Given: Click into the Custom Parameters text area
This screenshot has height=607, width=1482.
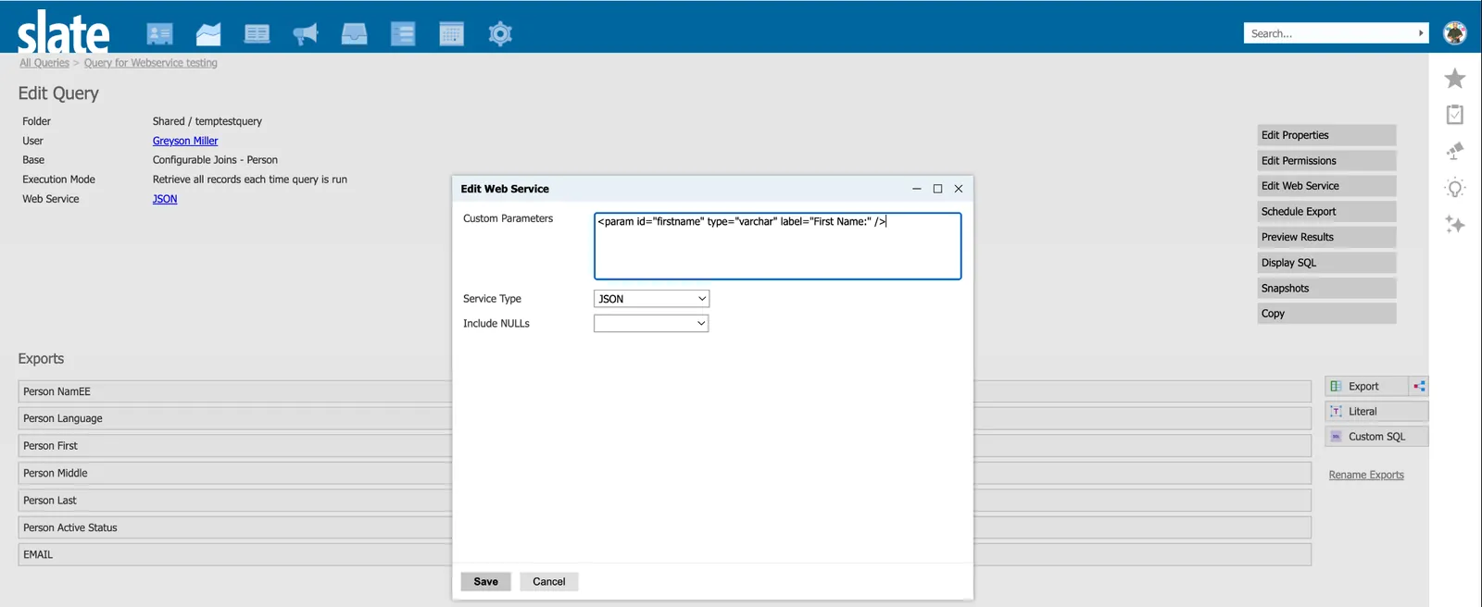Looking at the screenshot, I should pyautogui.click(x=777, y=246).
